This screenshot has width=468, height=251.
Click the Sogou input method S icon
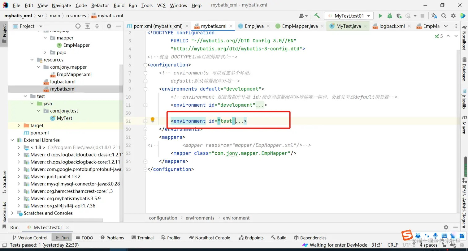[x=406, y=236]
